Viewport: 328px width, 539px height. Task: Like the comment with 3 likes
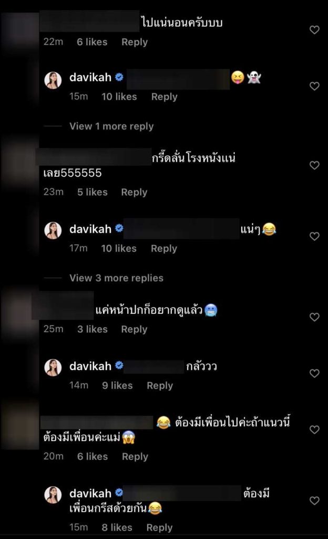[314, 317]
